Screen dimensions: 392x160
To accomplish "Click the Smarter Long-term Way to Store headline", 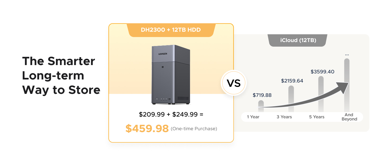I will 61,76.
